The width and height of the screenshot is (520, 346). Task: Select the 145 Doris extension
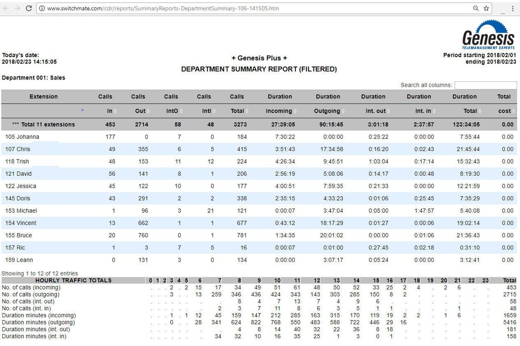18,198
